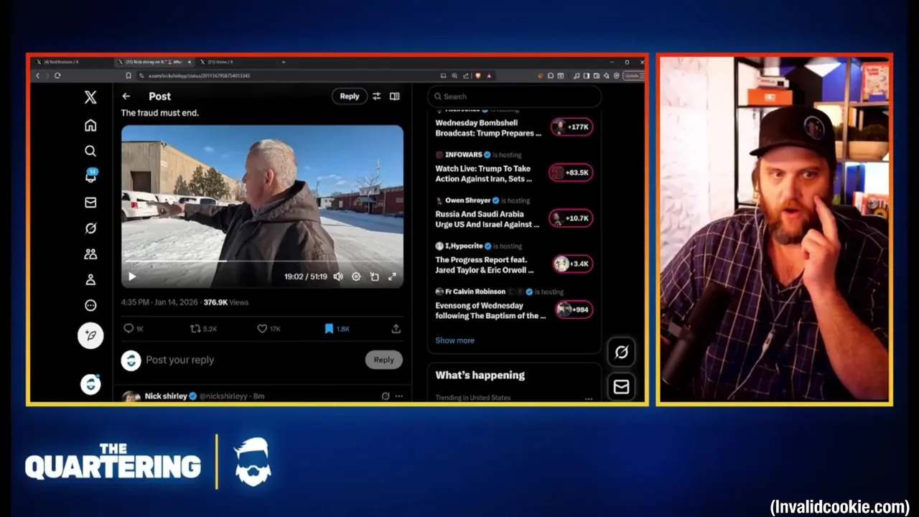Open the video settings gear
Image resolution: width=919 pixels, height=517 pixels.
356,276
